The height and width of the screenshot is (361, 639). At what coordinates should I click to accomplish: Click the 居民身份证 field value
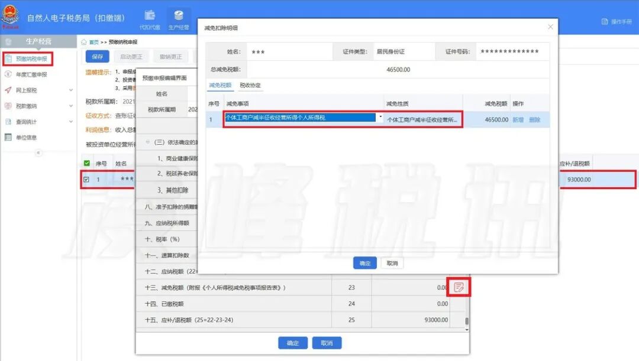pos(390,51)
